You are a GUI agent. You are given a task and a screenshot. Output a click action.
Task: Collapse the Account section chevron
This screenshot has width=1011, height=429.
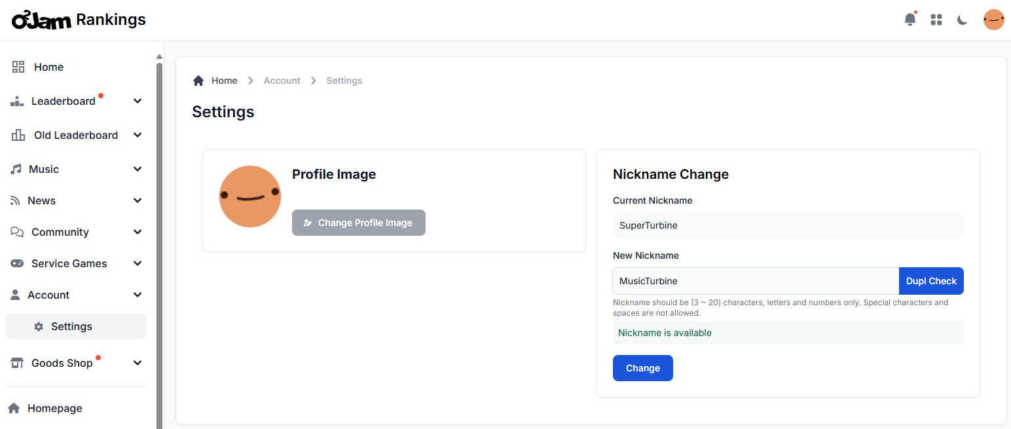(138, 295)
